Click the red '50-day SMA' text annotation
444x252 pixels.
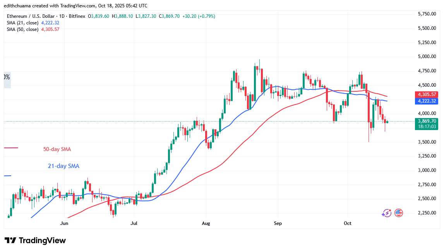57,149
